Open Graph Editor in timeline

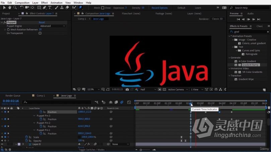pos(129,102)
